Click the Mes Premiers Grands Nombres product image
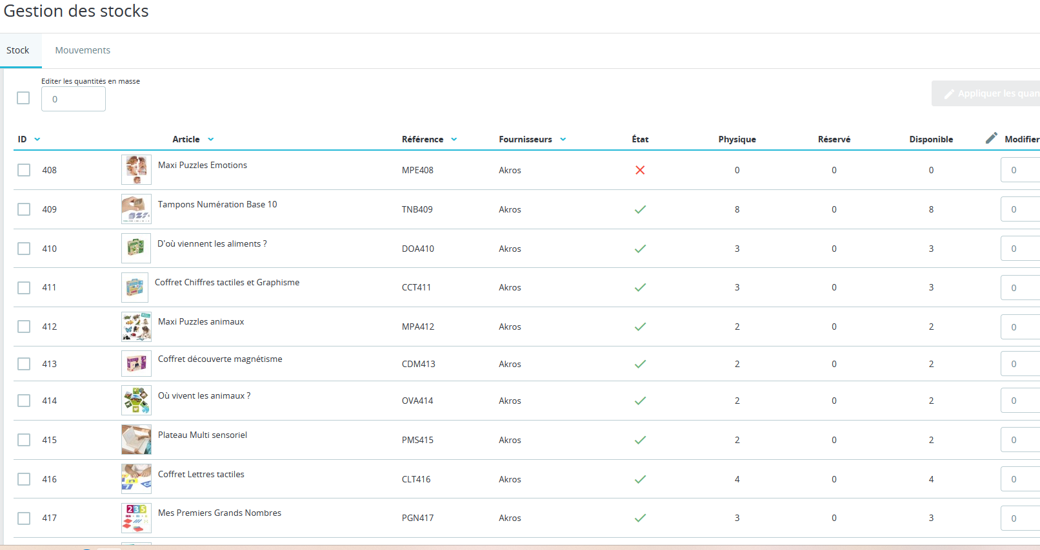 pos(136,518)
